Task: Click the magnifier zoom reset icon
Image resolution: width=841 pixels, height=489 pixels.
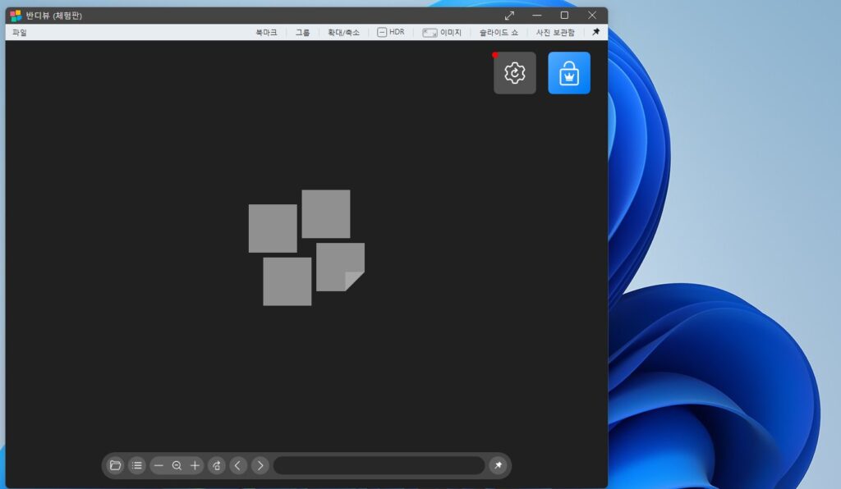Action: 177,465
